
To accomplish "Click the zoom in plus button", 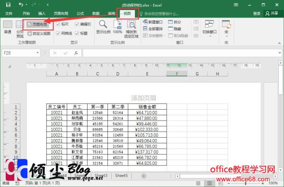I will [x=263, y=183].
